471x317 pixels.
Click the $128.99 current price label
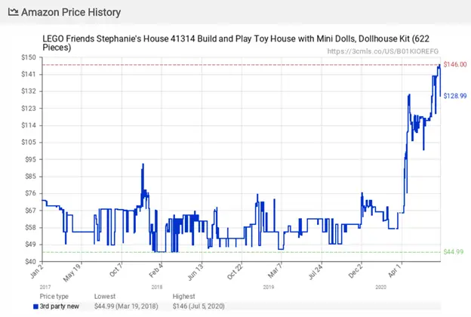pos(455,96)
